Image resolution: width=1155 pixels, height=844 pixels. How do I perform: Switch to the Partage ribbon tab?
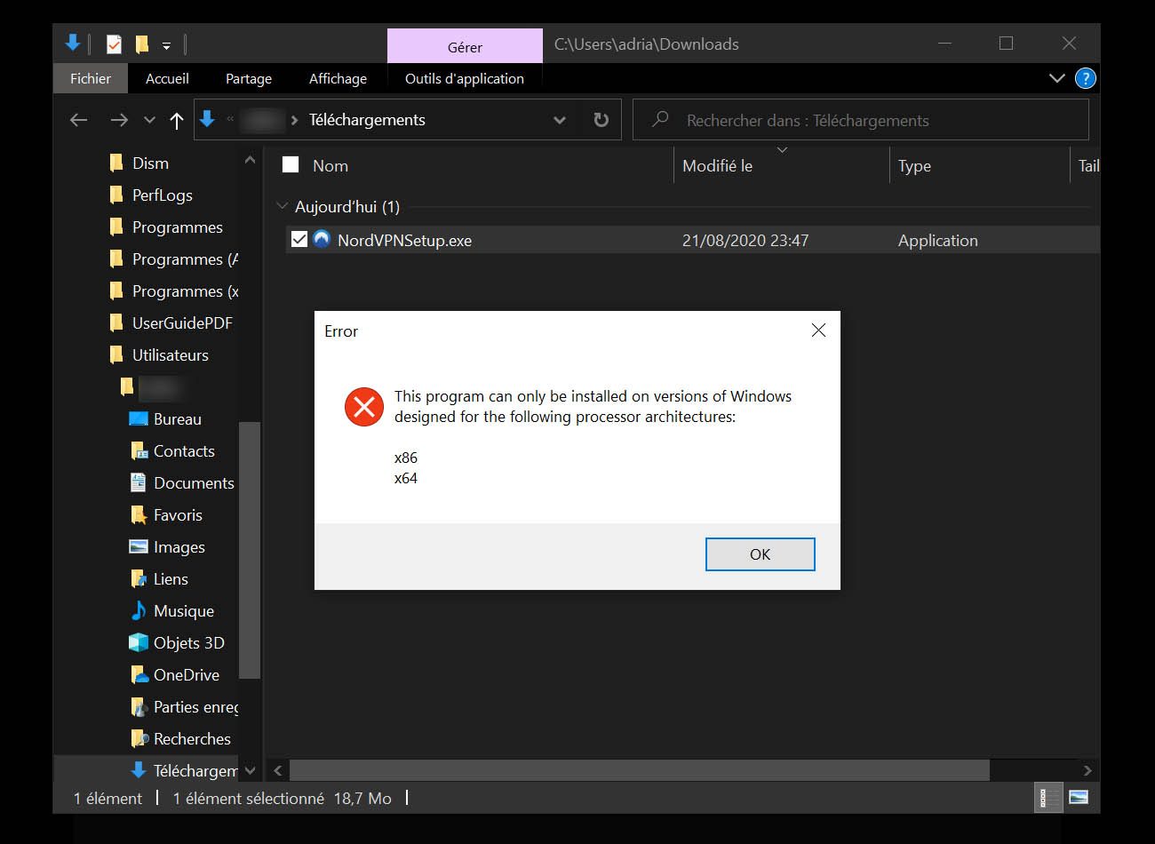click(x=249, y=78)
